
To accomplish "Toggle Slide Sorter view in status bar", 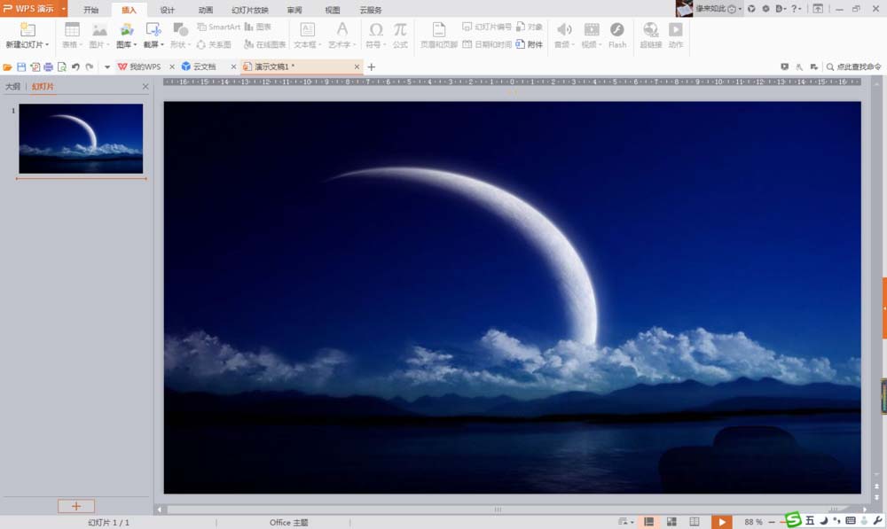I will [x=671, y=522].
